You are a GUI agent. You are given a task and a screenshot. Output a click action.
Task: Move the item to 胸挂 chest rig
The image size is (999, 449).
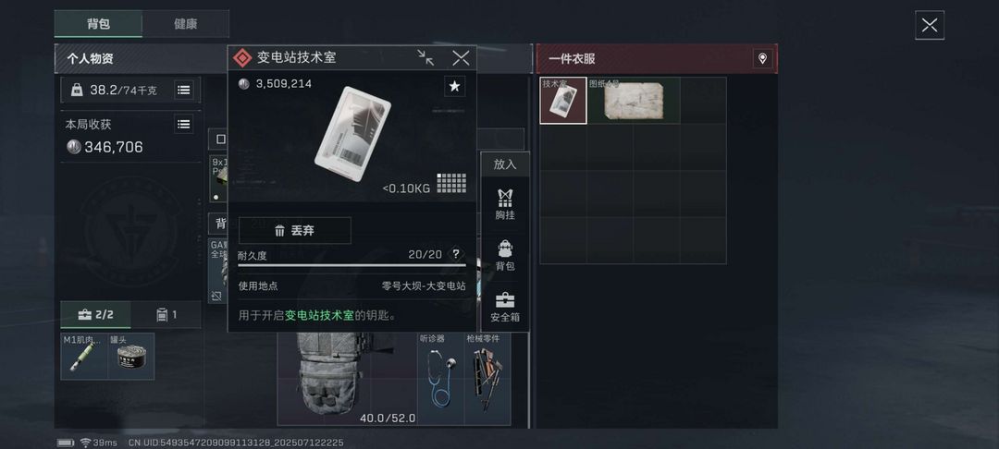[x=505, y=205]
